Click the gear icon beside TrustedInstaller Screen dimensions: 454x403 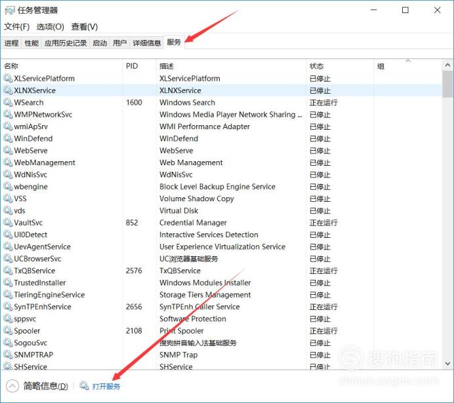[x=8, y=282]
